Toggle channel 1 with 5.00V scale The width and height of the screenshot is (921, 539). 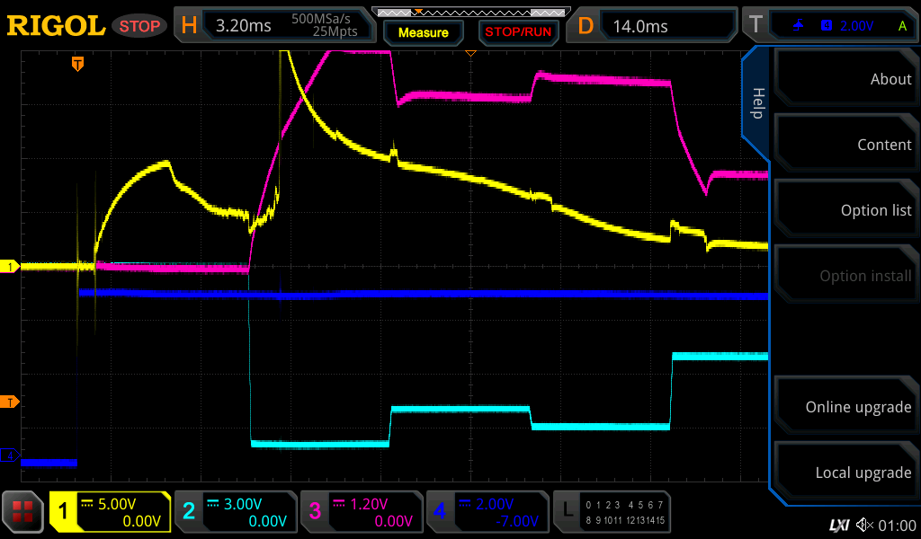pyautogui.click(x=110, y=512)
